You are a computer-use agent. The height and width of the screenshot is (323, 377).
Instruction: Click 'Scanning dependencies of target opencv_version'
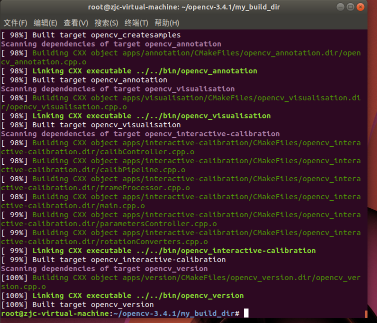[x=104, y=269]
